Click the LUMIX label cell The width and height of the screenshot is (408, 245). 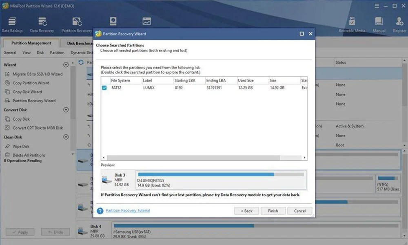click(x=149, y=88)
